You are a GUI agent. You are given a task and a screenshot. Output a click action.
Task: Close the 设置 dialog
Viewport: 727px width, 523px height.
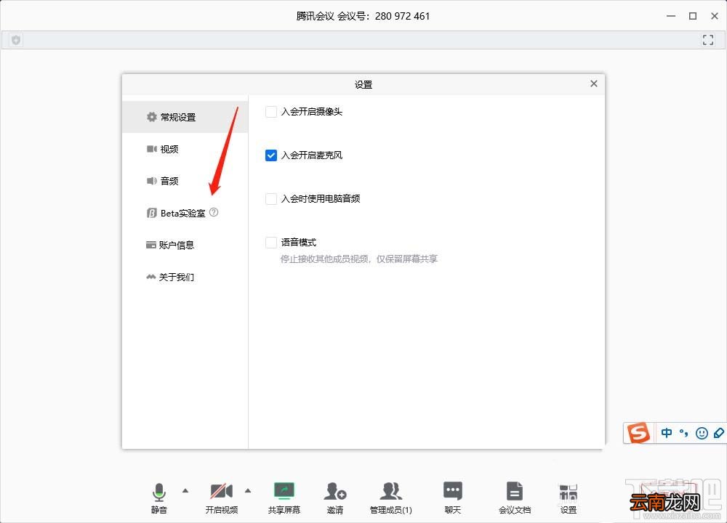(x=594, y=84)
